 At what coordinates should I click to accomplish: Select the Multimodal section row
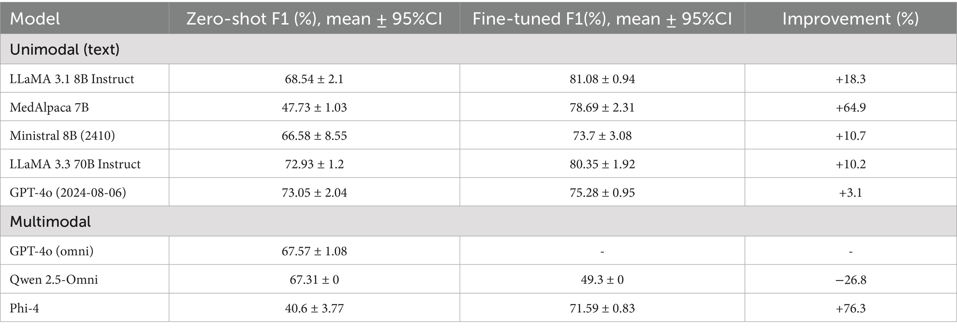[50, 222]
